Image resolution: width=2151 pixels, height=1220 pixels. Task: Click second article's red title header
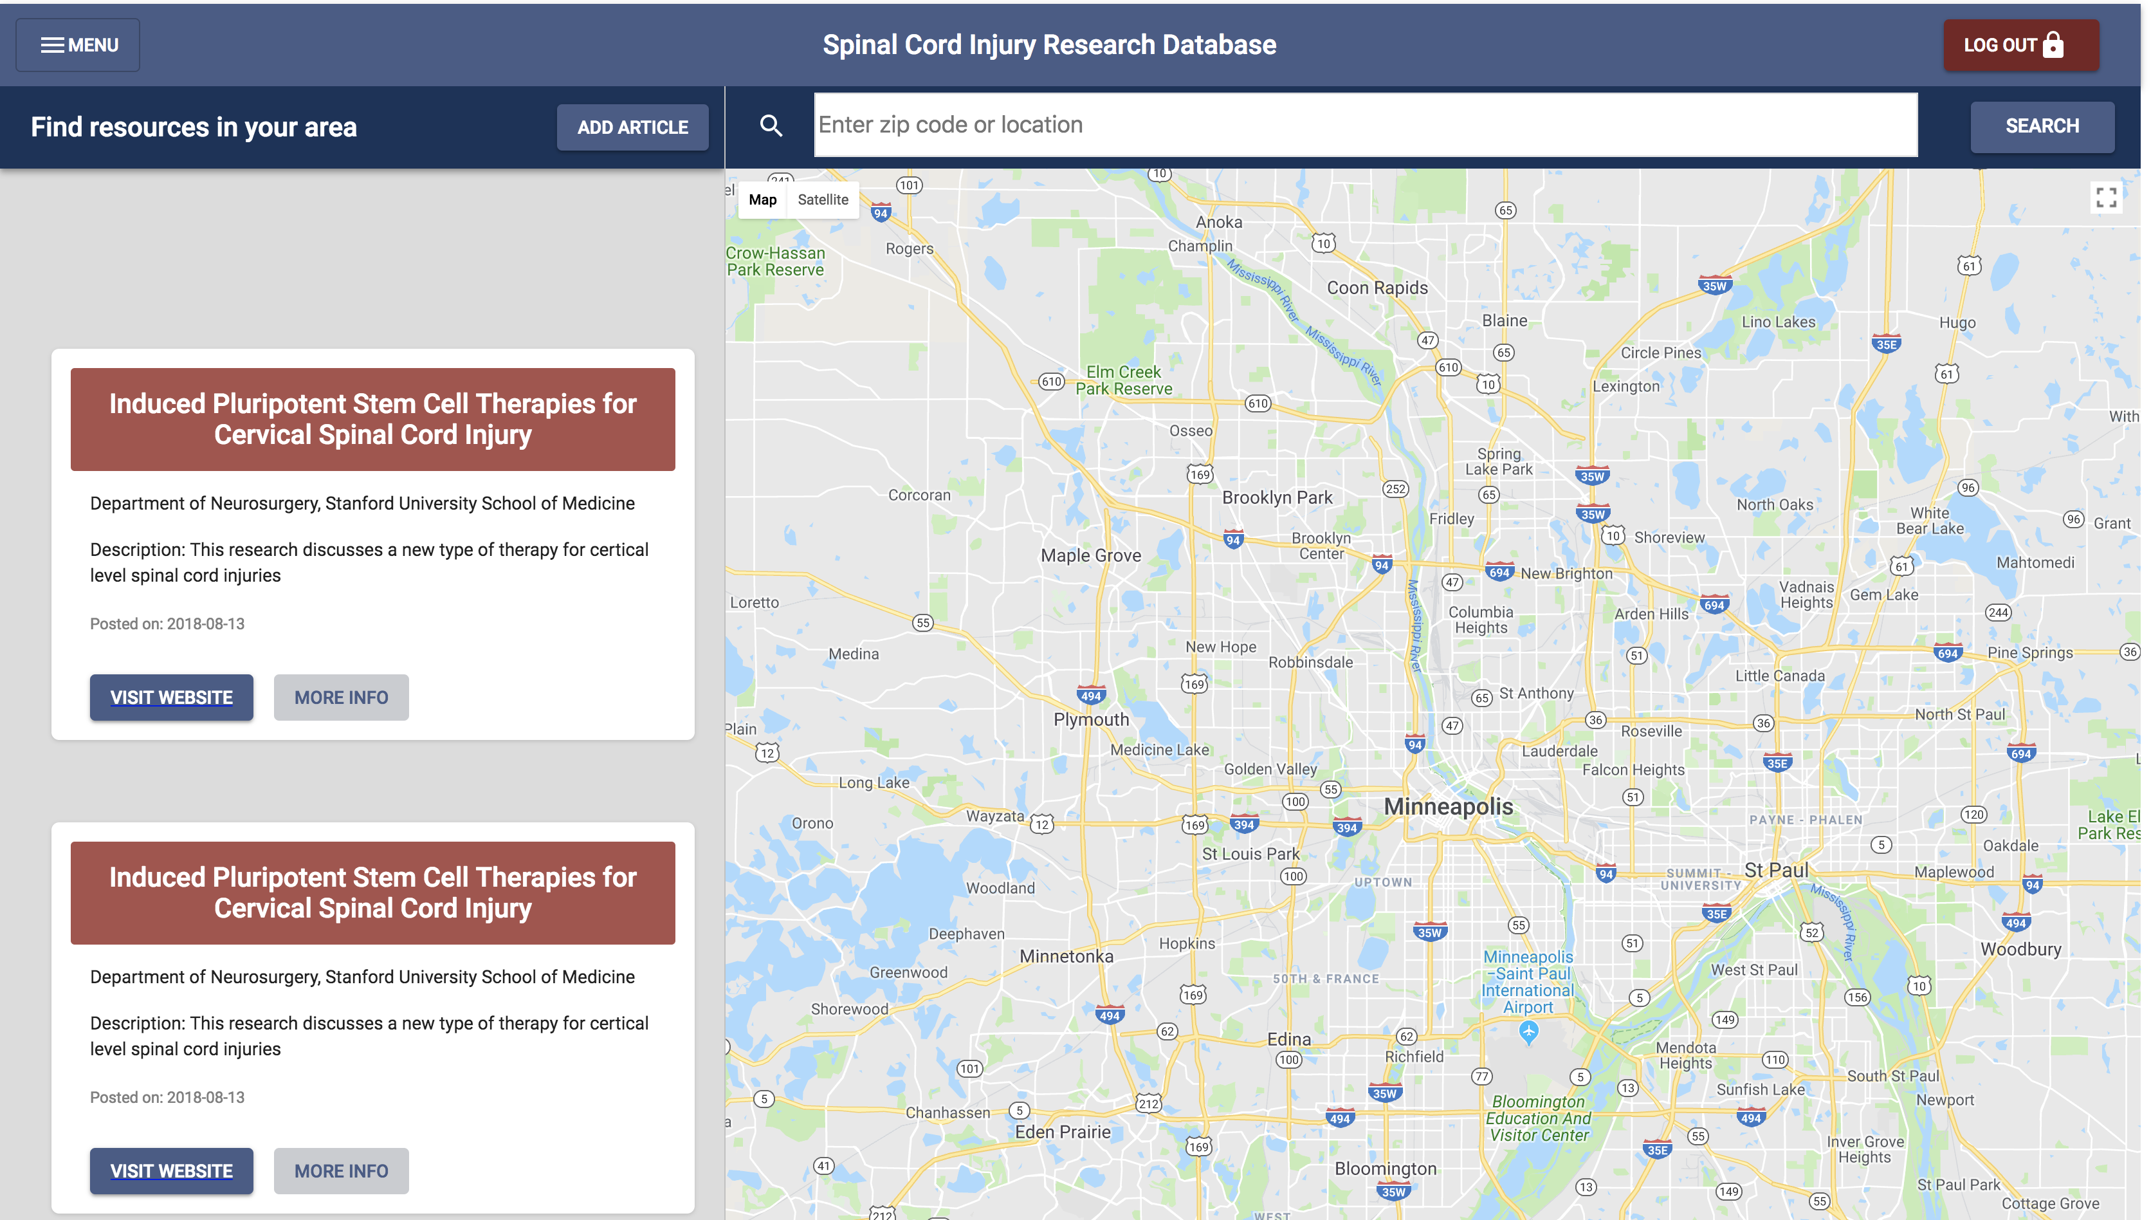coord(372,892)
